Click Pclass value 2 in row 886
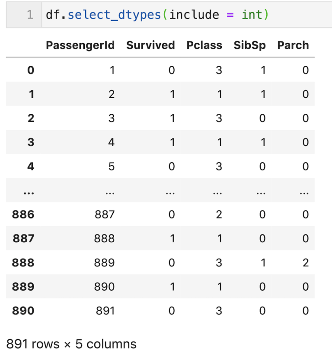 pyautogui.click(x=219, y=215)
